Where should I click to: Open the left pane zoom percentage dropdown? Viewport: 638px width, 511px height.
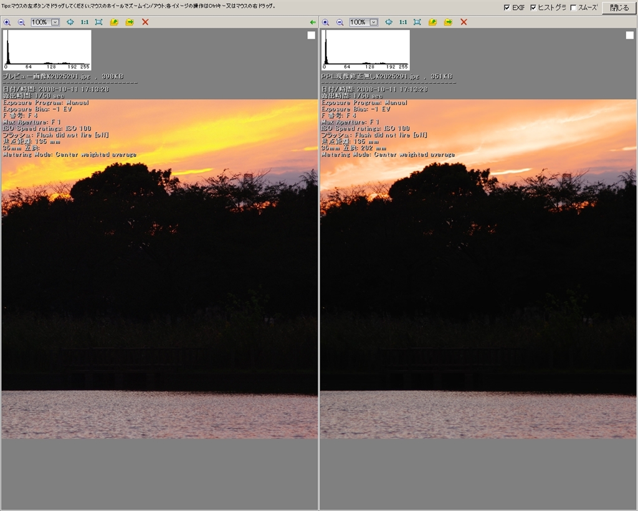point(55,22)
